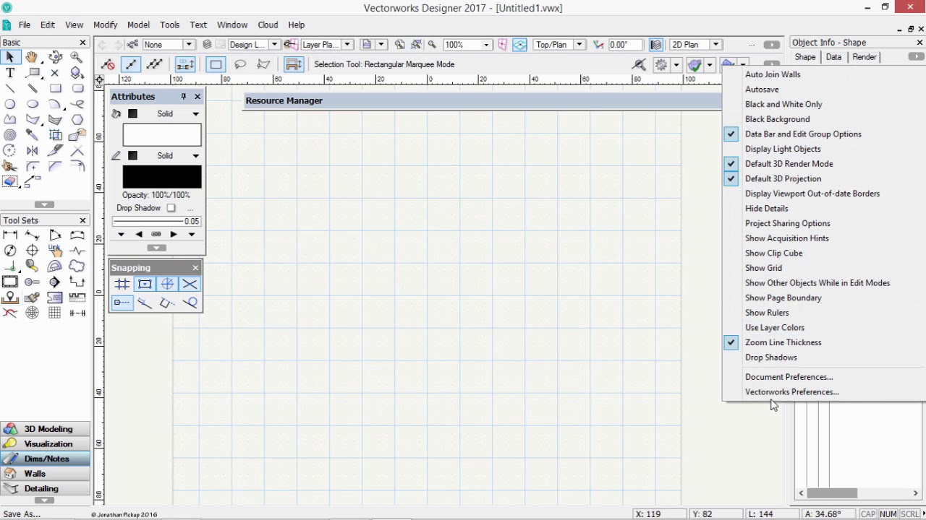Click the rotation angle 0.00° field
926x520 pixels.
point(626,45)
